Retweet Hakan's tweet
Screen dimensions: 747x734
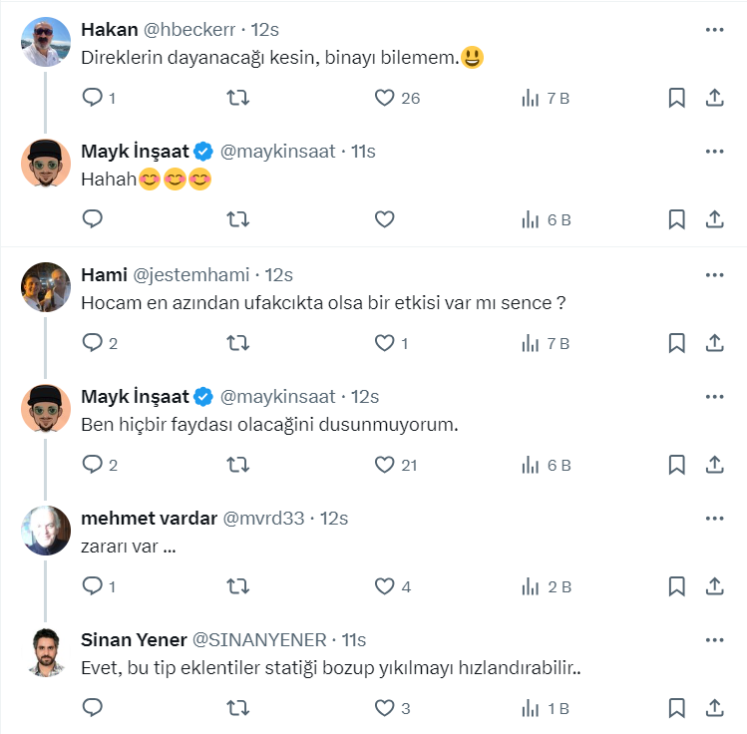coord(238,98)
